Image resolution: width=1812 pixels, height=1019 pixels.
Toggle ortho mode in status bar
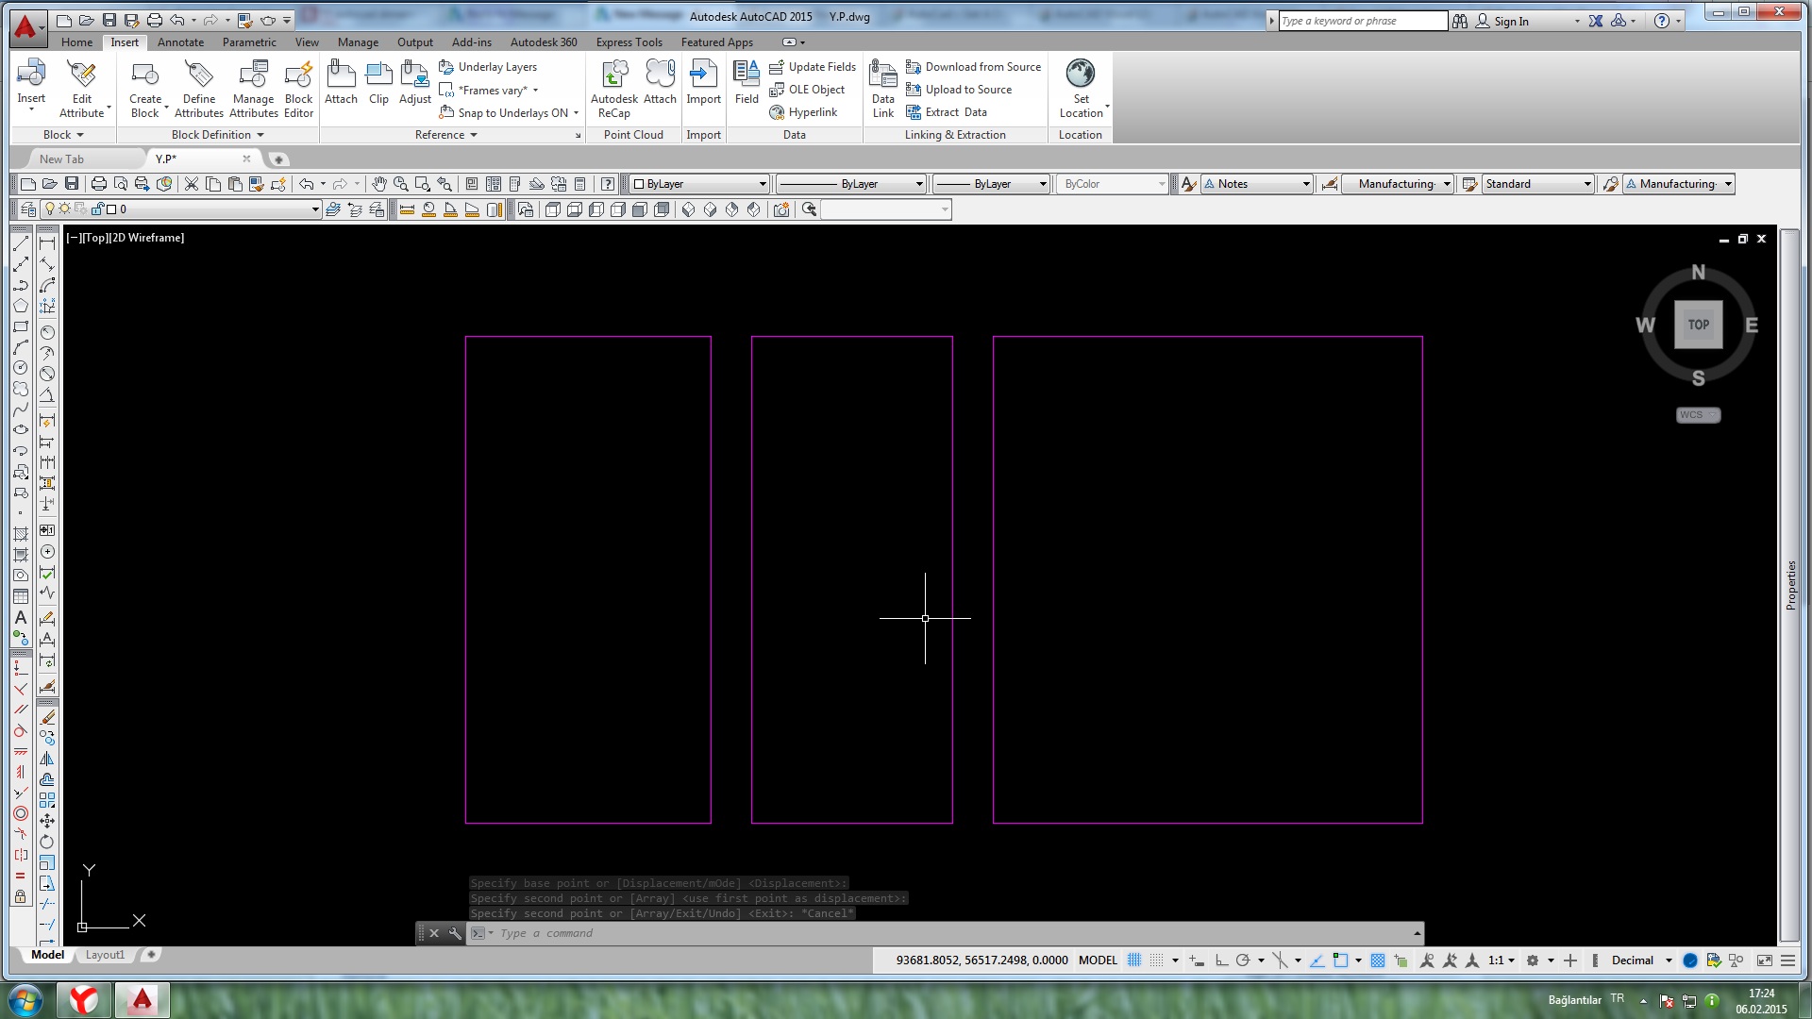(1221, 961)
